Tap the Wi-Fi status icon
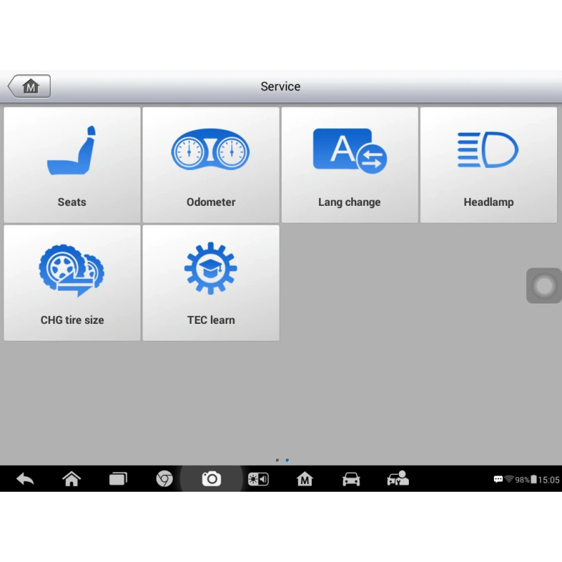The width and height of the screenshot is (562, 562). tap(509, 479)
